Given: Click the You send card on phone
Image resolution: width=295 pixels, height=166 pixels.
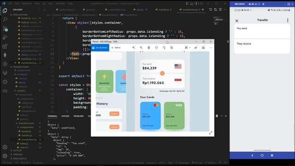Looking at the screenshot, I should click(x=262, y=31).
